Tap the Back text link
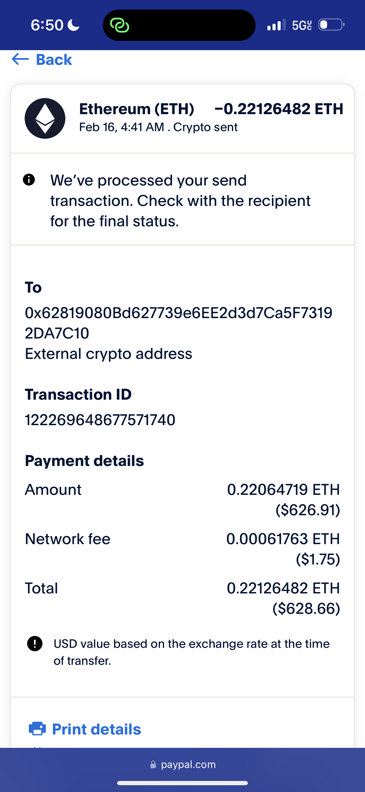The height and width of the screenshot is (792, 365). click(54, 60)
